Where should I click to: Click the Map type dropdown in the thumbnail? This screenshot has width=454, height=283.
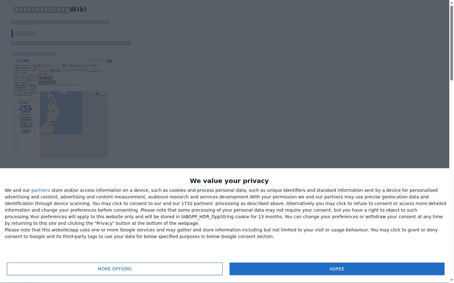(101, 93)
